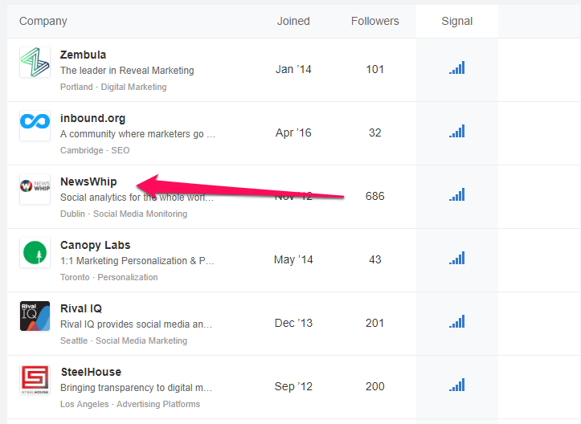This screenshot has width=581, height=424.
Task: Open the NewsWhip company link
Action: click(88, 181)
